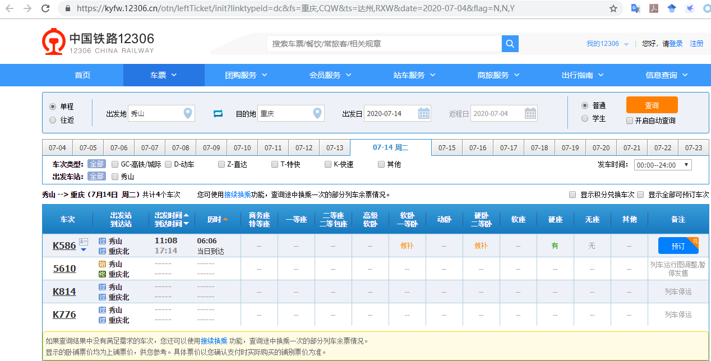711x361 pixels.
Task: Expand 会员服务 navigation menu
Action: click(x=330, y=75)
